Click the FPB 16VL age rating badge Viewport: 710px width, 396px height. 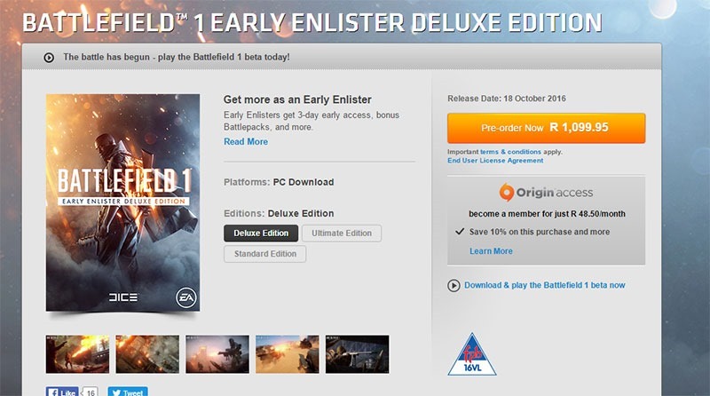pos(472,354)
